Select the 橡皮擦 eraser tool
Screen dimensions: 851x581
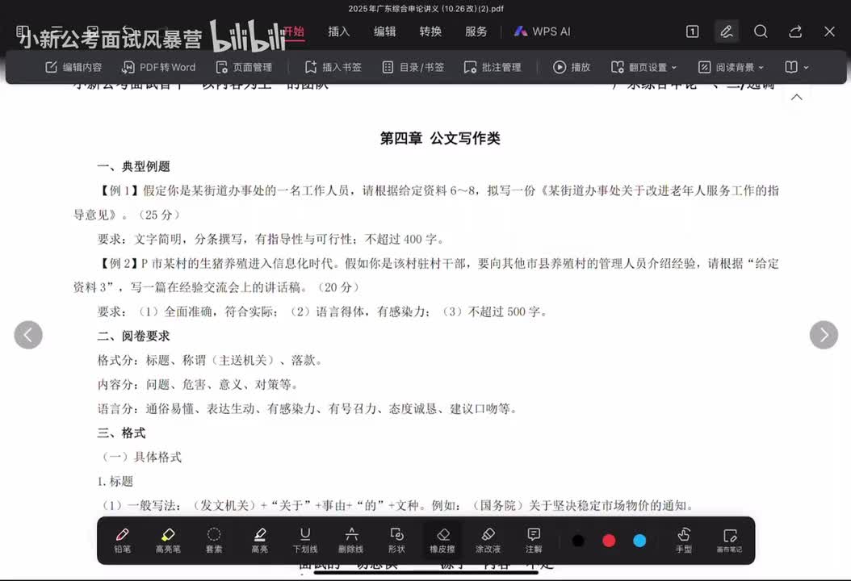click(x=442, y=541)
